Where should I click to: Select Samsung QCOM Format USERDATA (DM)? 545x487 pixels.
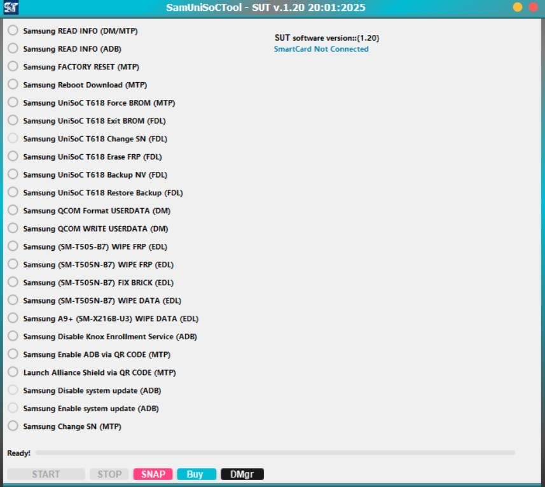click(x=13, y=210)
